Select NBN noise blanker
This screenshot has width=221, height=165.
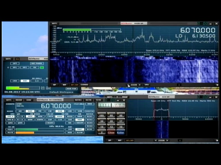click(80, 120)
